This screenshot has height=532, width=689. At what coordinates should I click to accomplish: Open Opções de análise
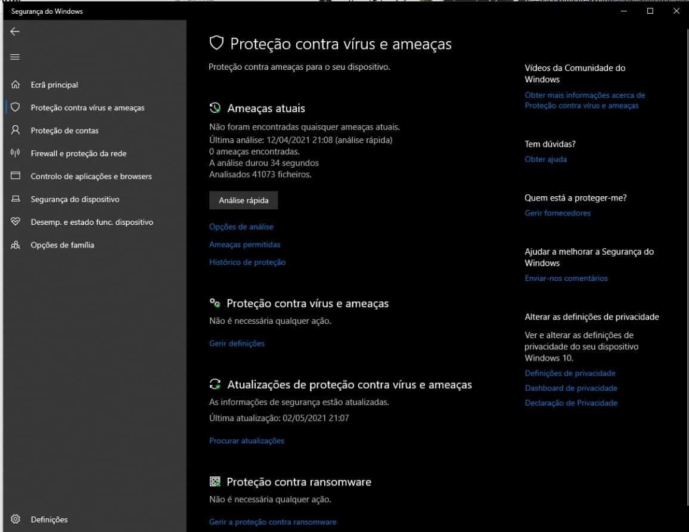click(x=241, y=227)
